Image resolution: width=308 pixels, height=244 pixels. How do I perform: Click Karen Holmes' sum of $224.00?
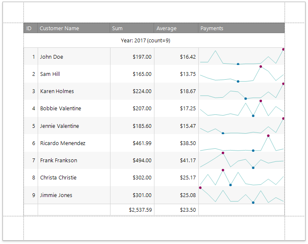click(x=142, y=91)
